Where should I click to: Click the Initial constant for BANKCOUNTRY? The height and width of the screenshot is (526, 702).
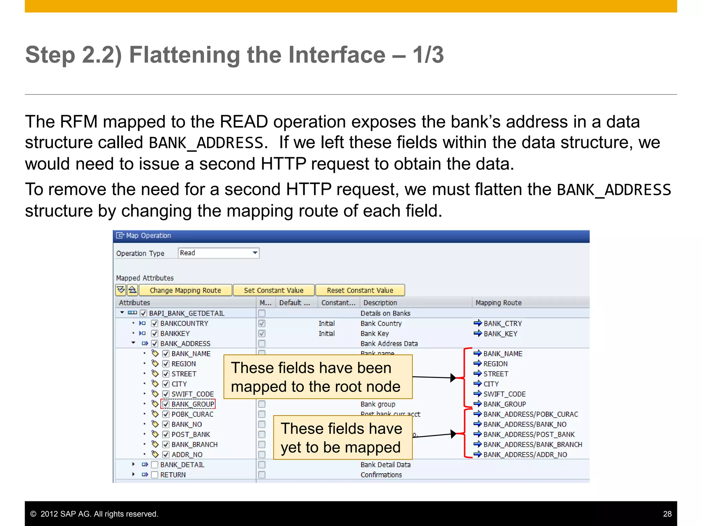[326, 323]
